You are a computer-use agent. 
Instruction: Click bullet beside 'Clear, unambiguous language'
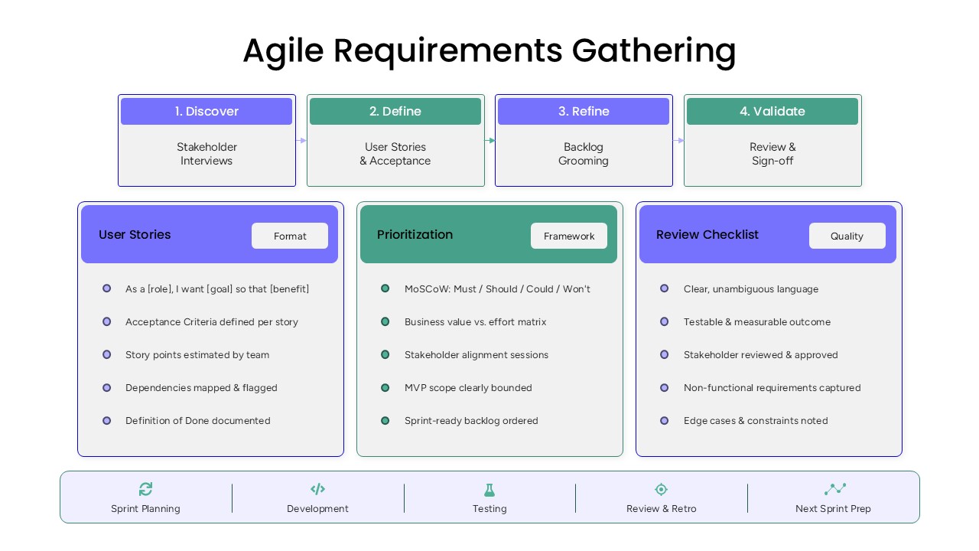click(x=665, y=289)
